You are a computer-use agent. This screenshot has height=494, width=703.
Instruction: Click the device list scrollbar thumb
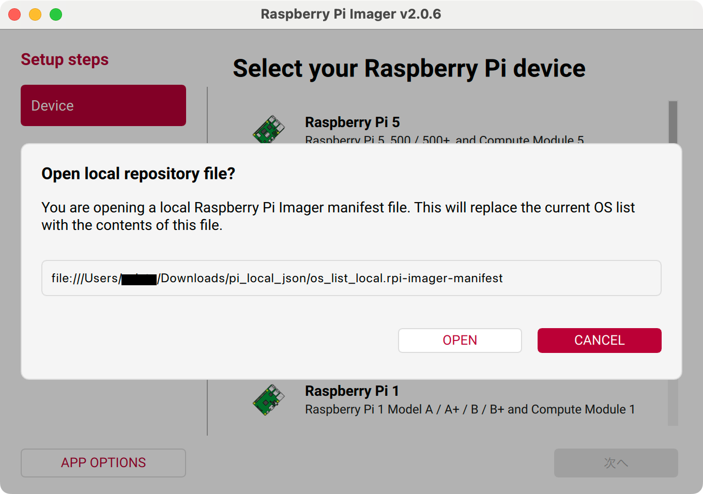(673, 122)
